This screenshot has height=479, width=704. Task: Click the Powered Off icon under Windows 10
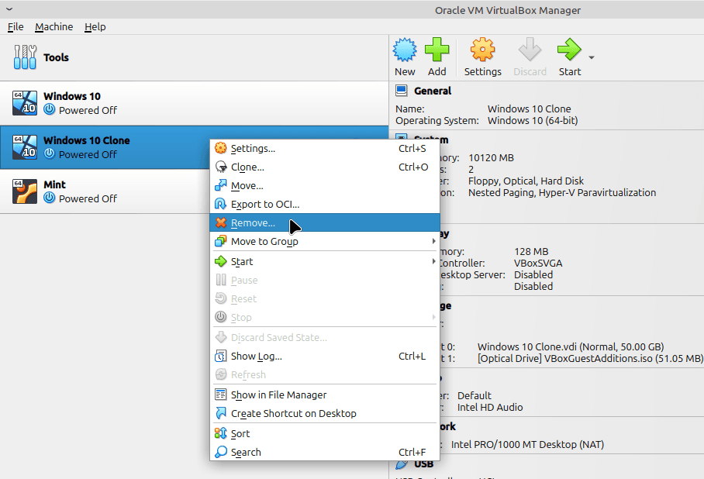point(50,109)
